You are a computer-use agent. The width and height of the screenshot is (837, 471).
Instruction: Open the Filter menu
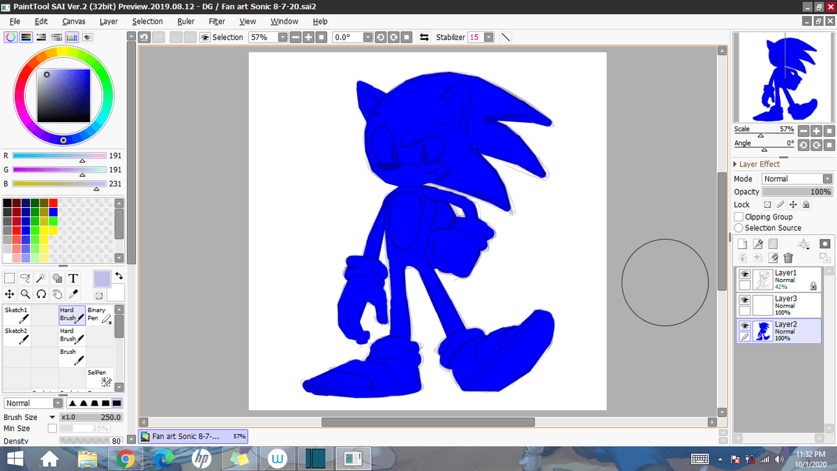click(x=216, y=21)
